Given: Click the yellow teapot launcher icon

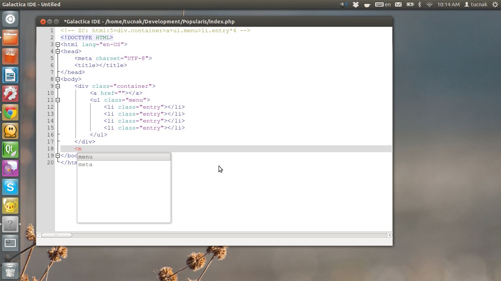Looking at the screenshot, I should [10, 206].
